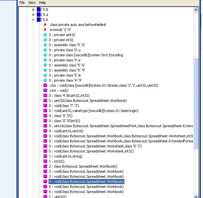
Task: Click magenta icon of uint32(class Bytescout.Spreadsheet.Workbook)
Action: point(45,100)
